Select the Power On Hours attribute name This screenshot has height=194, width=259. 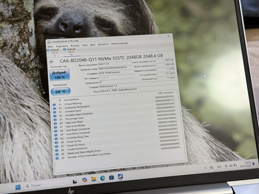(76, 145)
